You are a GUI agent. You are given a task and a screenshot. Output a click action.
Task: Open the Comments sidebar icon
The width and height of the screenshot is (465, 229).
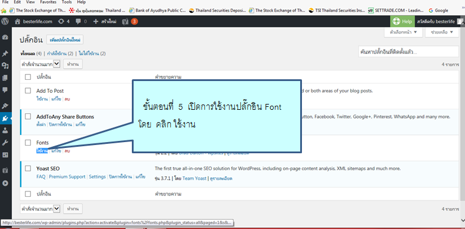[x=5, y=90]
